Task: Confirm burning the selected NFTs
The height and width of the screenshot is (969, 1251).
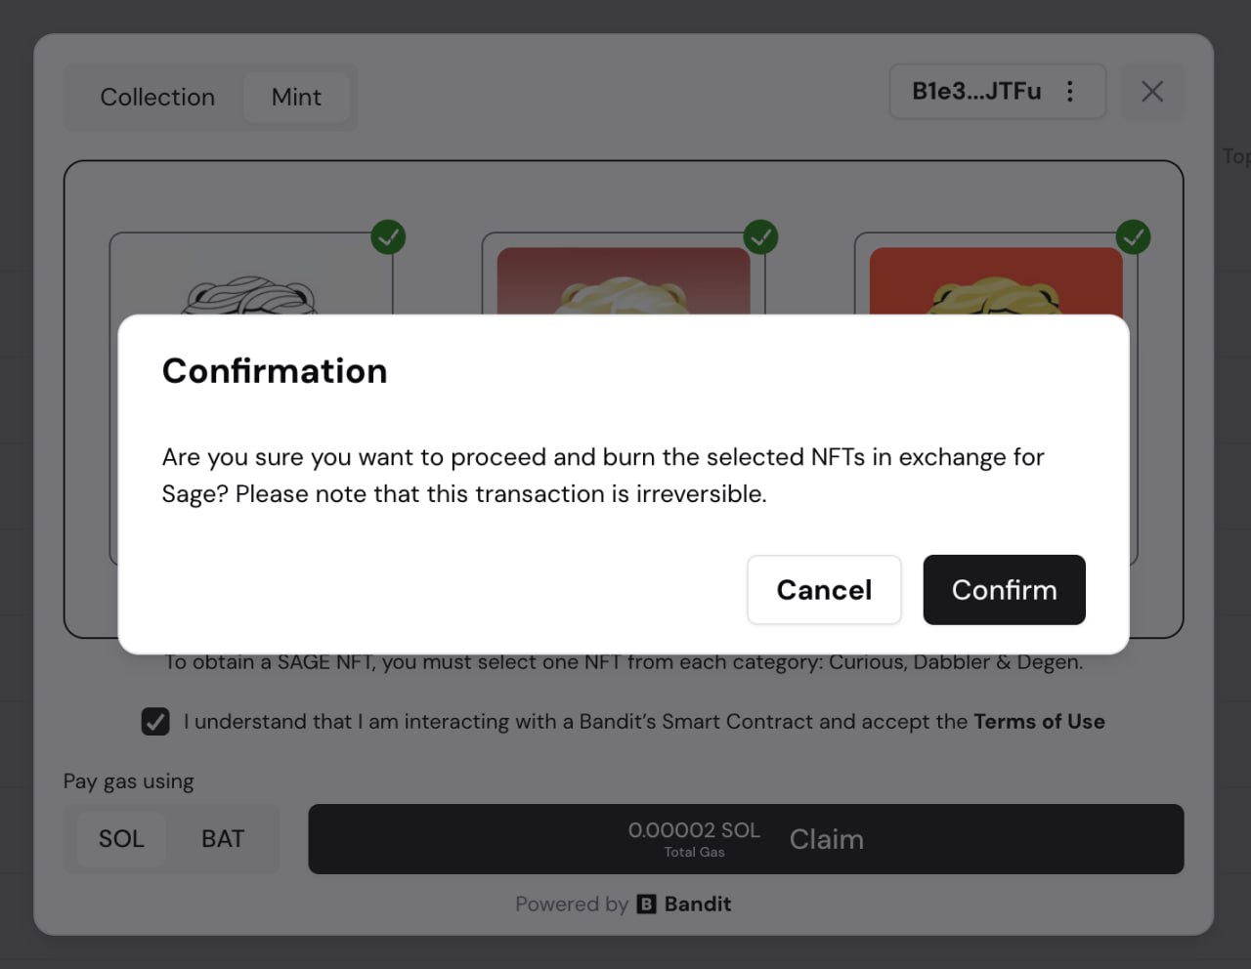Action: click(x=1004, y=590)
